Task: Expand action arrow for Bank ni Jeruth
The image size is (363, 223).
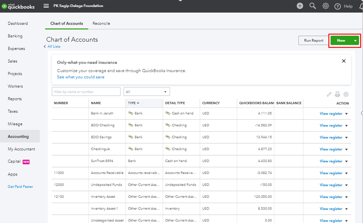Action: pyautogui.click(x=346, y=113)
